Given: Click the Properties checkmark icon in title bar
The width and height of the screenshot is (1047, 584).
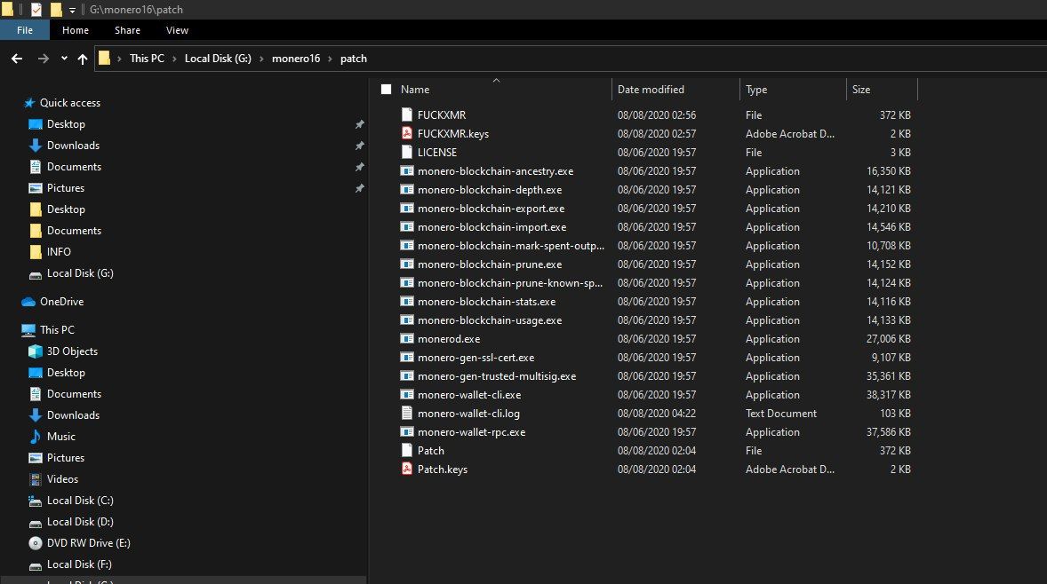Looking at the screenshot, I should [x=36, y=10].
